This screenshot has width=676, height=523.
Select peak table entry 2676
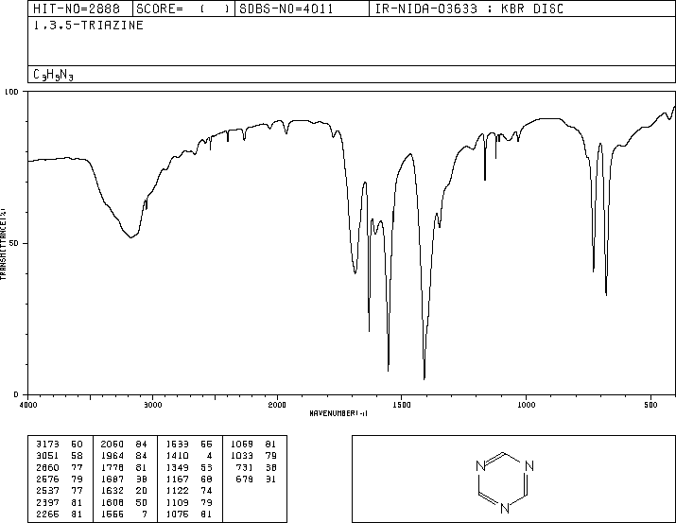click(60, 479)
